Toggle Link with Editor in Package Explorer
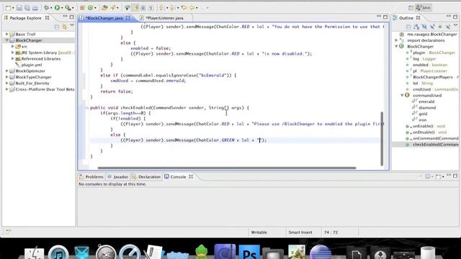Viewport: 461px width, 259px height. click(x=64, y=27)
